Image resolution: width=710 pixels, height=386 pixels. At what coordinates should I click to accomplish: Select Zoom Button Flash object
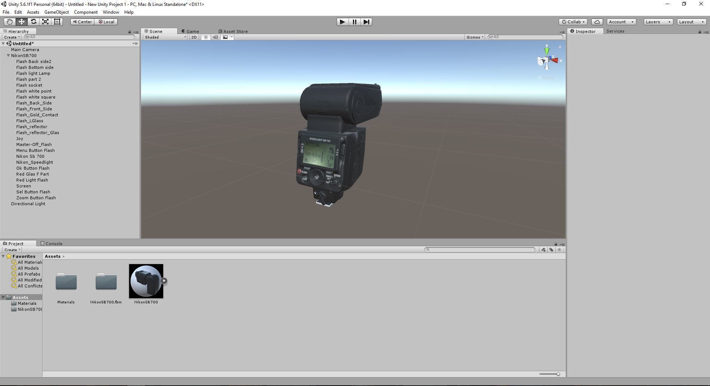(36, 198)
